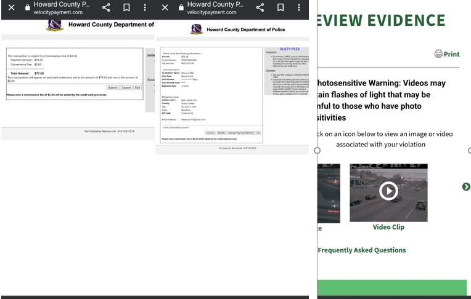Click the GUILTY PLEA title
471x299 pixels.
pyautogui.click(x=290, y=49)
